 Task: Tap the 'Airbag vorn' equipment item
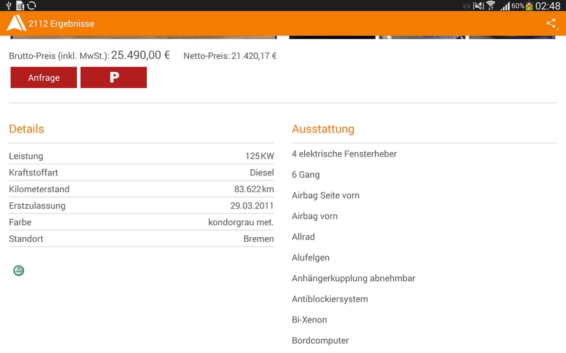(315, 216)
